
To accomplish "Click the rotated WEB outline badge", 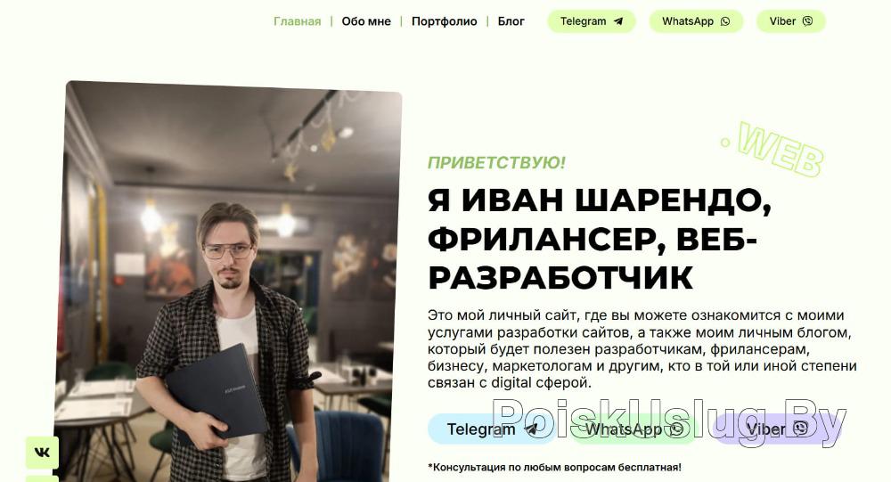I will 774,149.
